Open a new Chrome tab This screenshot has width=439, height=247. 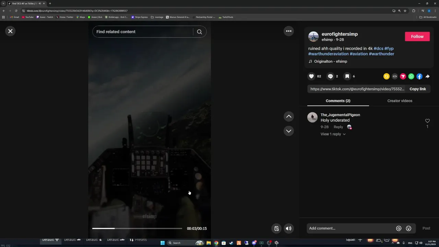(50, 3)
